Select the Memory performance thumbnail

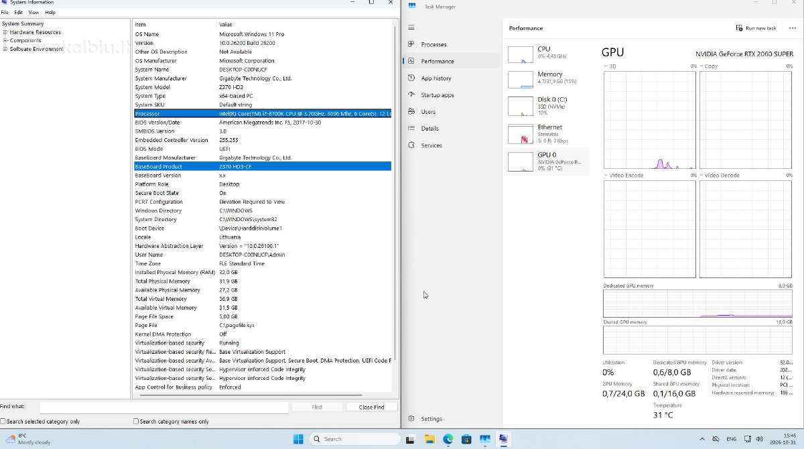(547, 78)
